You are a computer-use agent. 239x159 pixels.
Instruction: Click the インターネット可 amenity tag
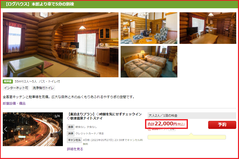click(x=16, y=88)
